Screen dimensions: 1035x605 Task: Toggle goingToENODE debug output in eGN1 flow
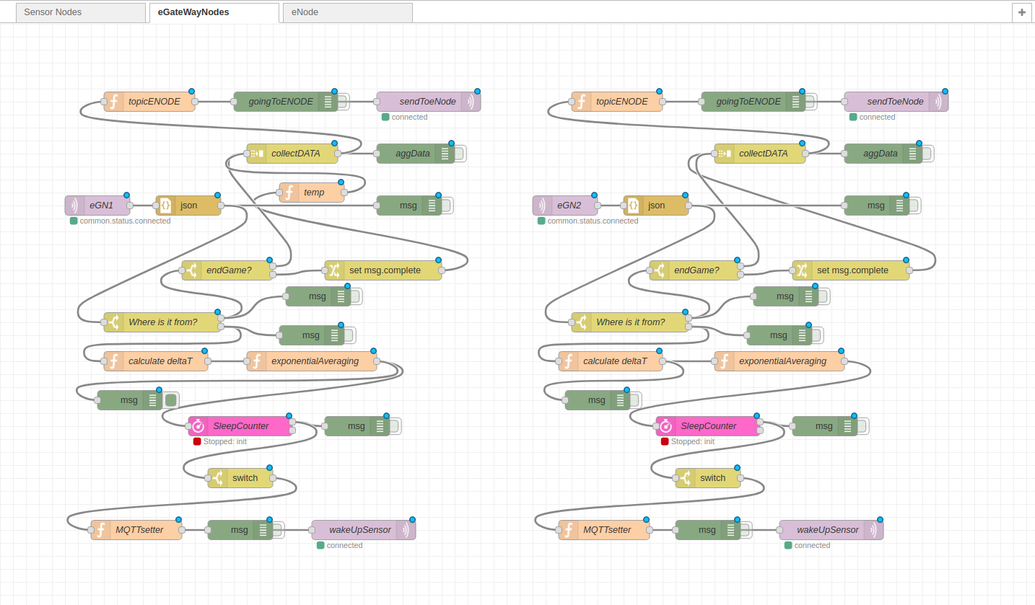click(x=343, y=102)
